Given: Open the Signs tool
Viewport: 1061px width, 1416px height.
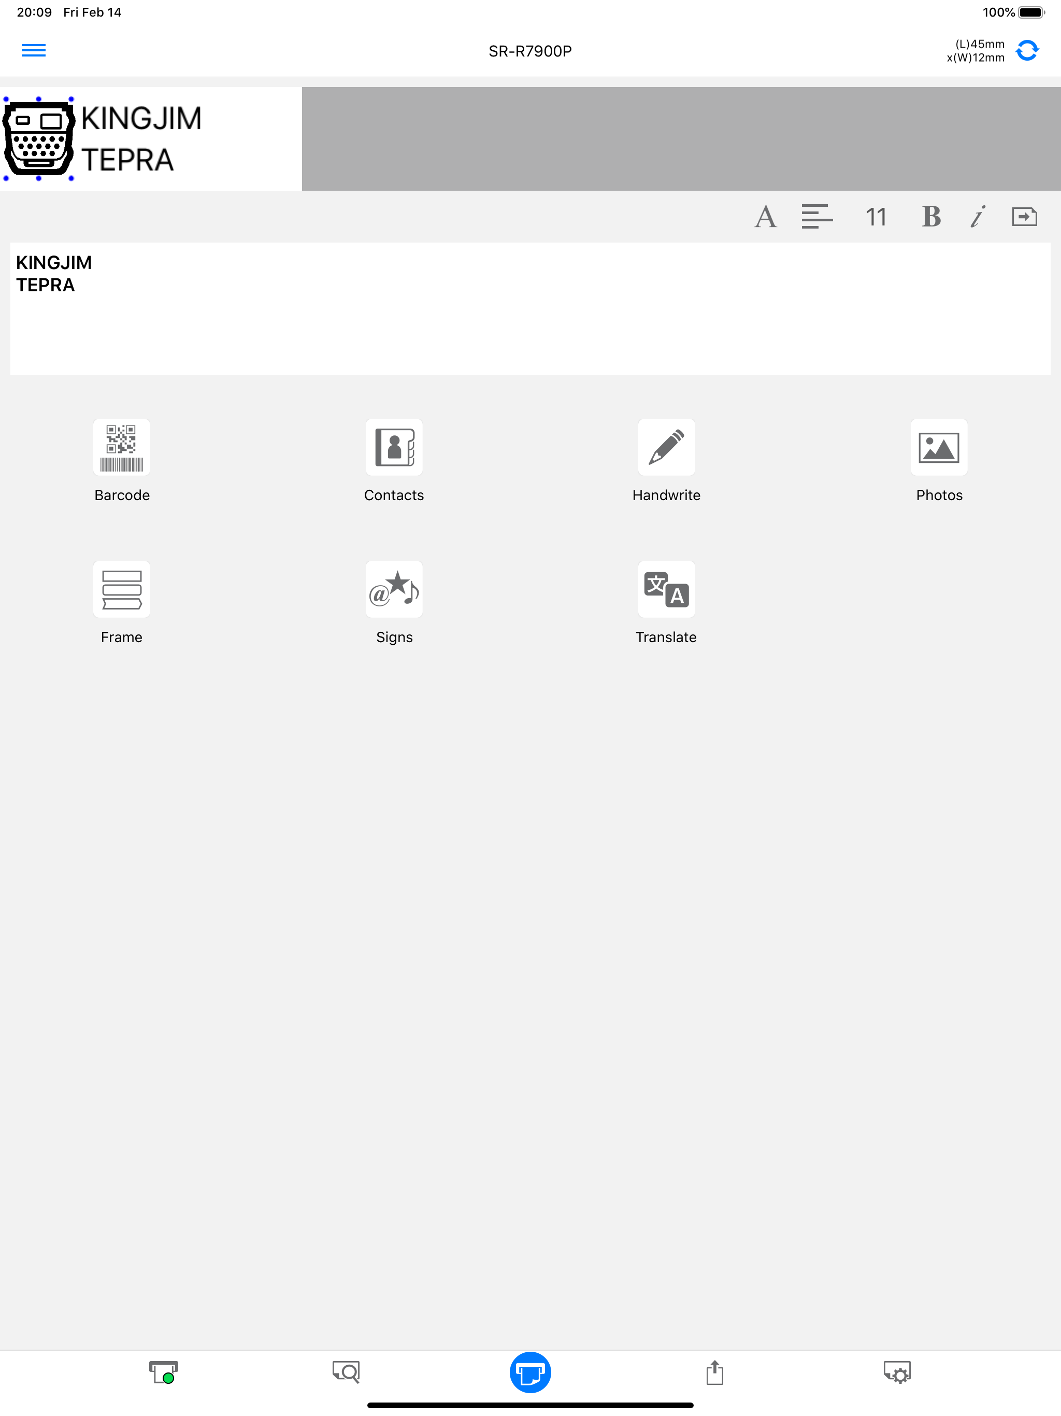Looking at the screenshot, I should (394, 590).
